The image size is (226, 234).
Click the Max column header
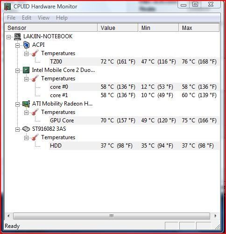[199, 28]
